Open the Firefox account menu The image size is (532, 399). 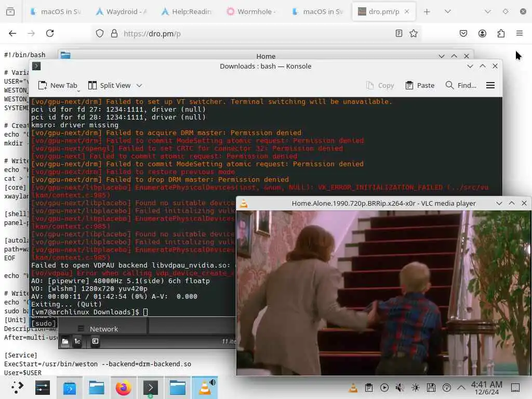pos(482,33)
